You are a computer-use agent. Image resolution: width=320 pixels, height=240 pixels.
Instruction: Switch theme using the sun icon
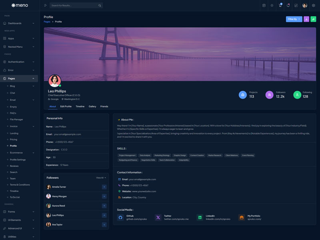coord(272,6)
